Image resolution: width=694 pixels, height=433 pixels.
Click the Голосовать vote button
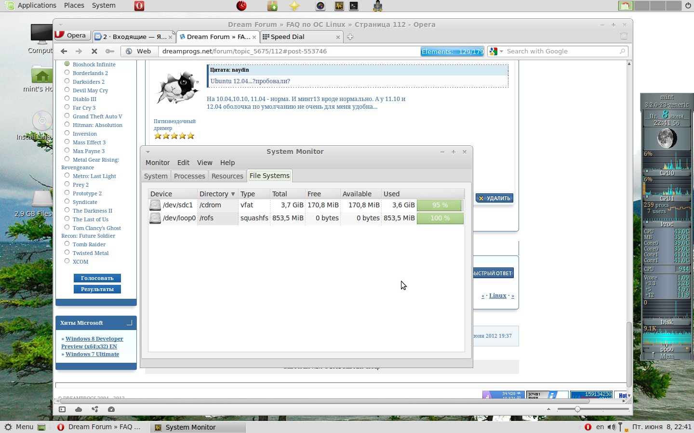click(x=97, y=278)
